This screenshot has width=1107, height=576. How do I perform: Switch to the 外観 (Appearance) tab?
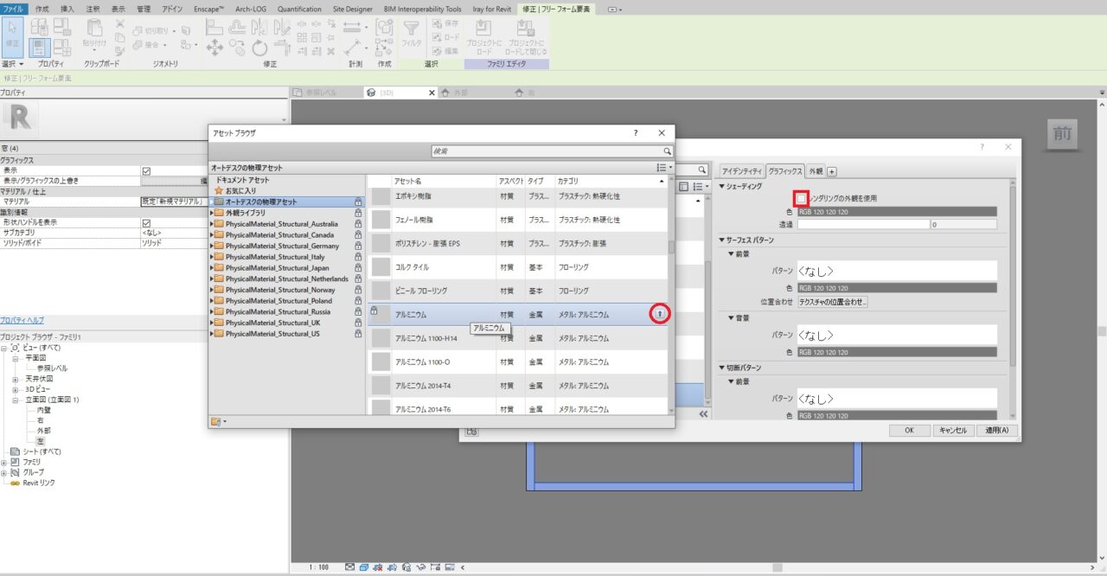coord(816,170)
